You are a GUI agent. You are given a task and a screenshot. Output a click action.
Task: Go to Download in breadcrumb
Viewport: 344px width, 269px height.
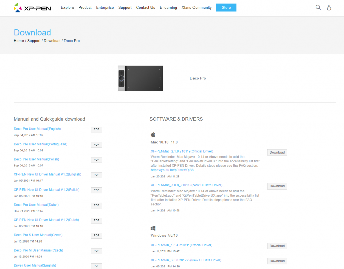pos(52,41)
